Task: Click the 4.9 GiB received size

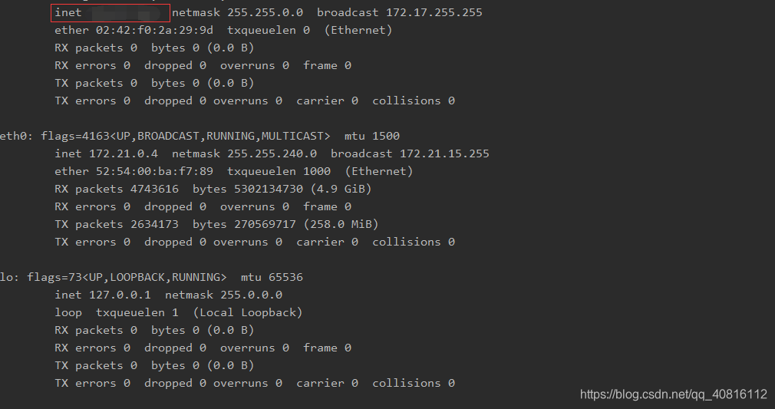Action: 341,189
